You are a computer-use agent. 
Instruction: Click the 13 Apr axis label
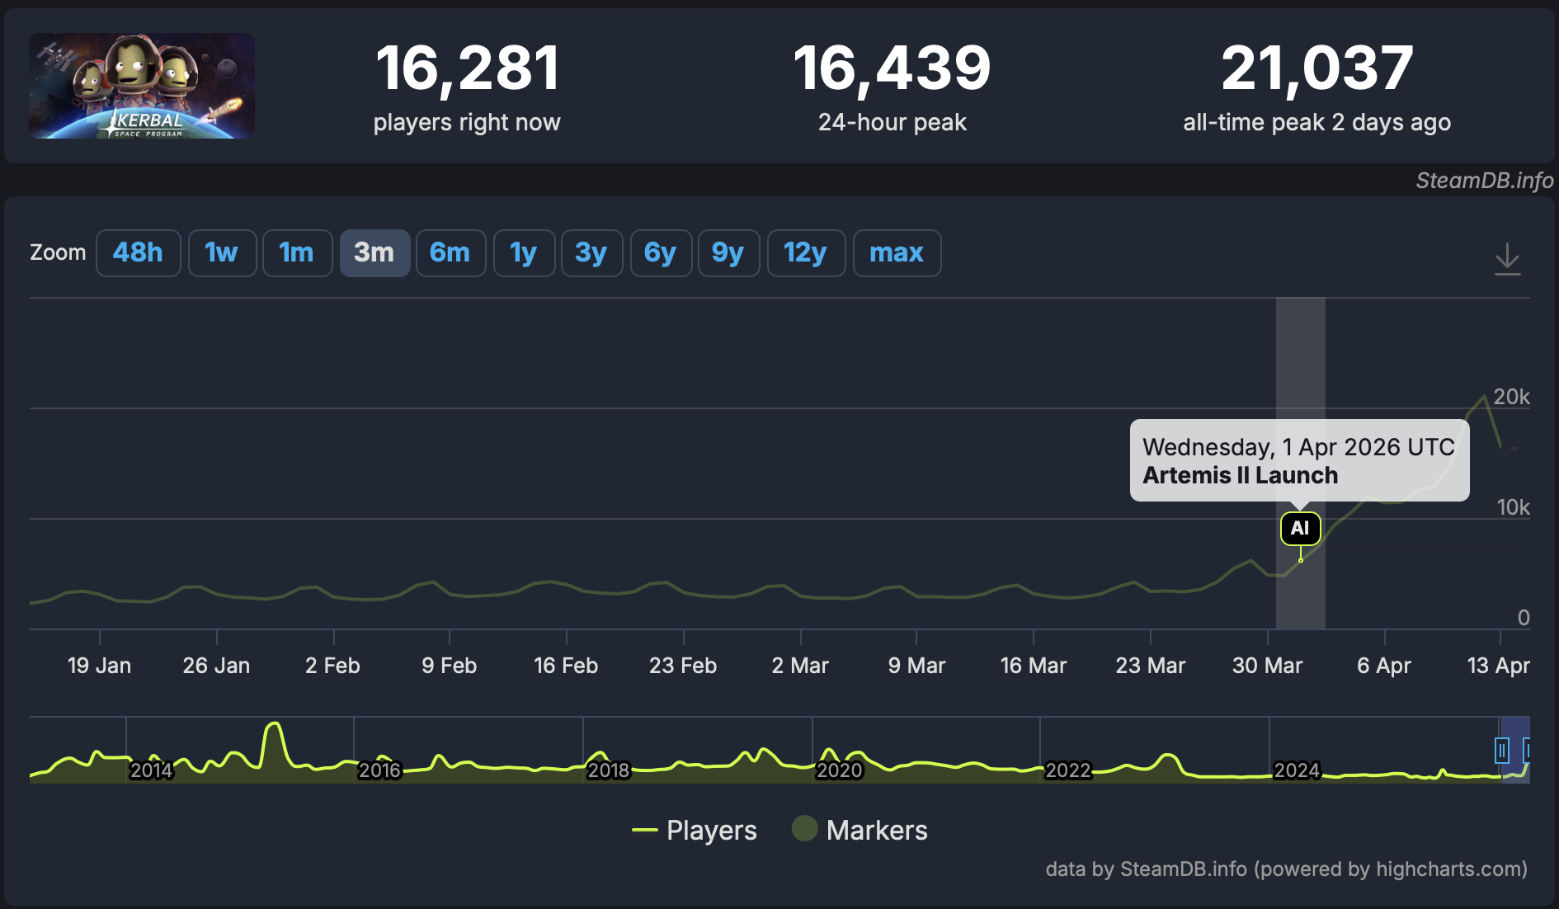point(1498,666)
